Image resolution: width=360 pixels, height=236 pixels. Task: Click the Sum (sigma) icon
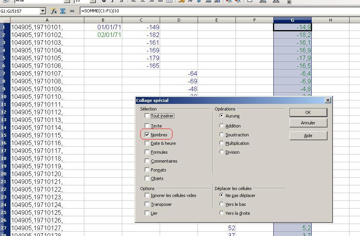[63, 11]
